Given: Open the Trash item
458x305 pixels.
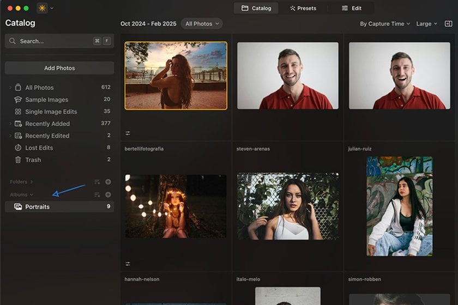Looking at the screenshot, I should click(x=59, y=160).
